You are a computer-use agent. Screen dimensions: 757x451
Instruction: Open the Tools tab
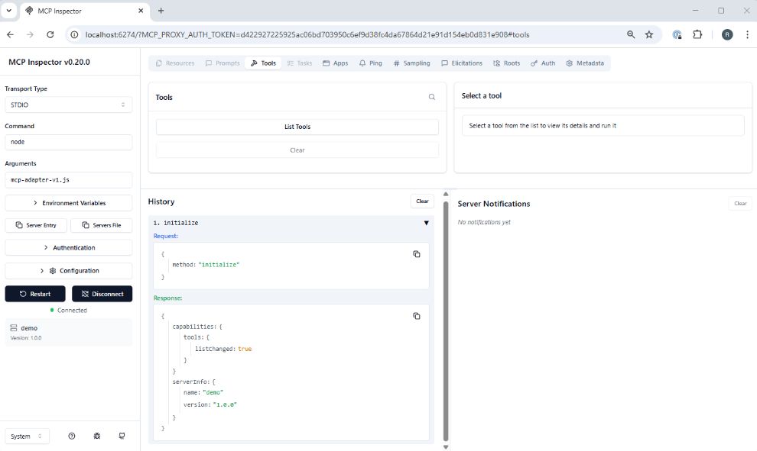point(263,63)
